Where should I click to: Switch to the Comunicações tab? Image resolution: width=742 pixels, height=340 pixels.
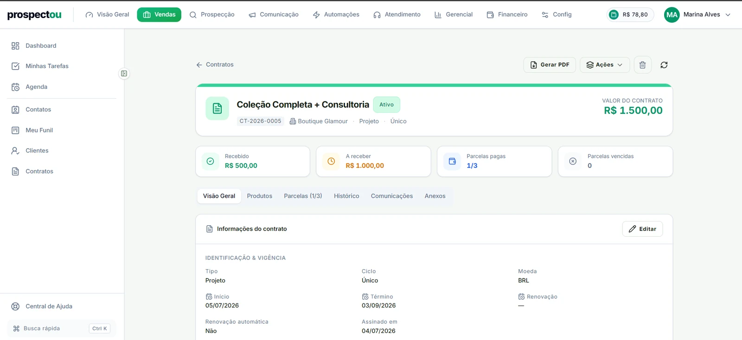pos(392,196)
